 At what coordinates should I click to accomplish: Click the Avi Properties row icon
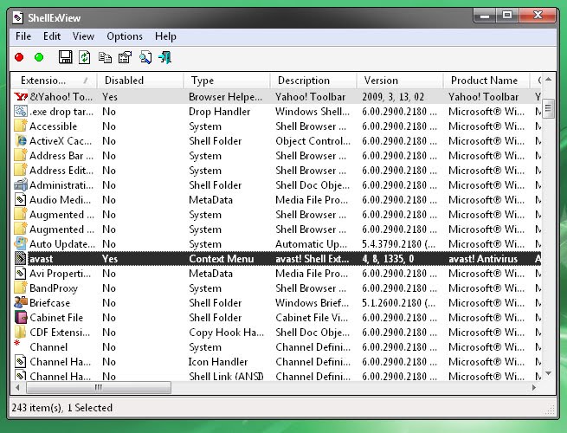click(21, 273)
